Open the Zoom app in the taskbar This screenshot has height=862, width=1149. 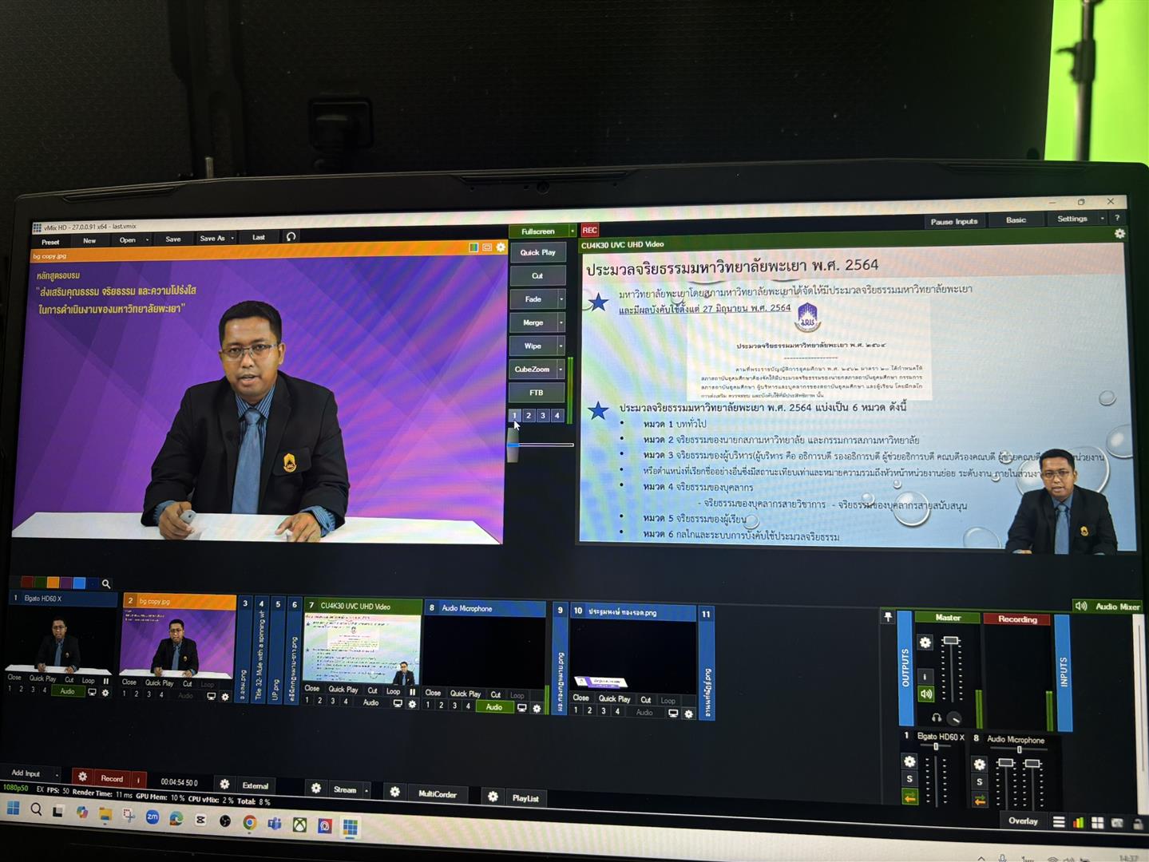pyautogui.click(x=152, y=817)
